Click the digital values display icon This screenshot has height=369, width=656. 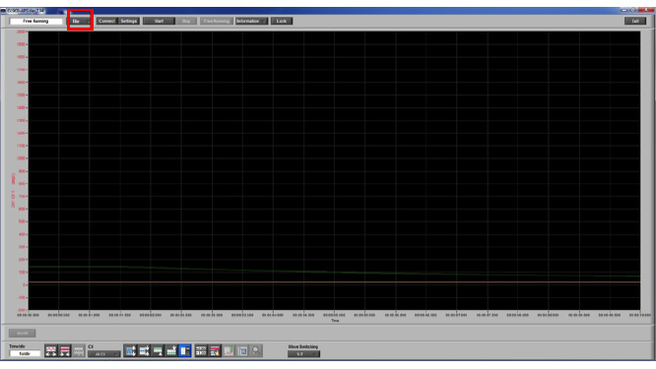[x=201, y=351]
